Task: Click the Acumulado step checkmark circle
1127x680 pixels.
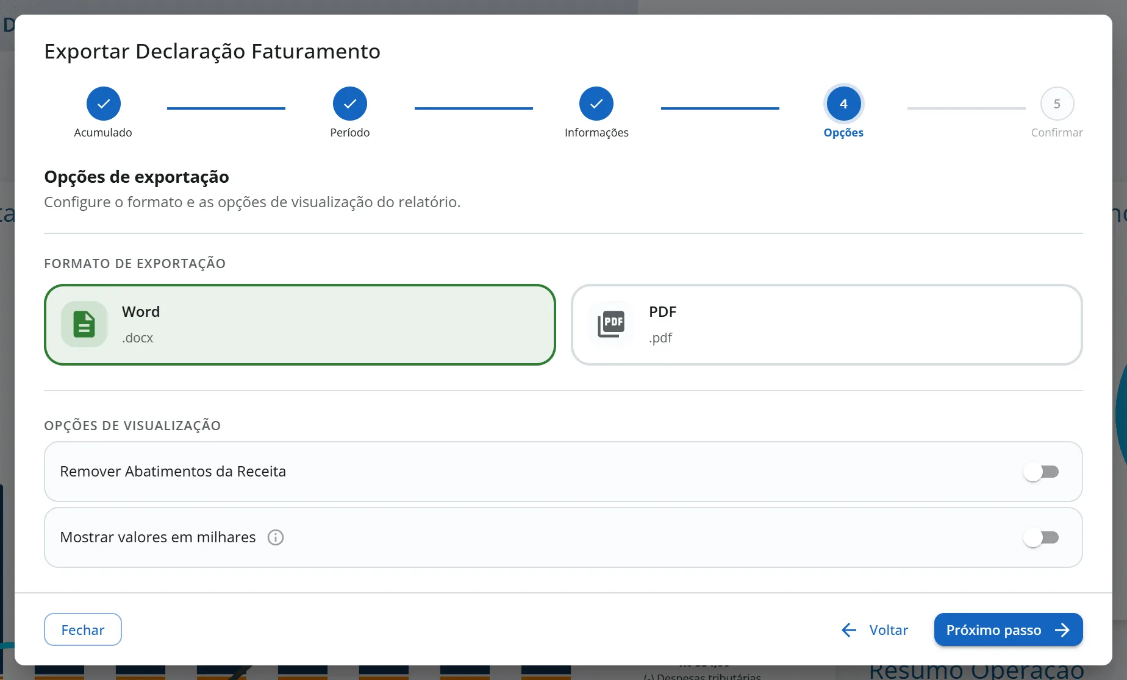Action: [104, 104]
